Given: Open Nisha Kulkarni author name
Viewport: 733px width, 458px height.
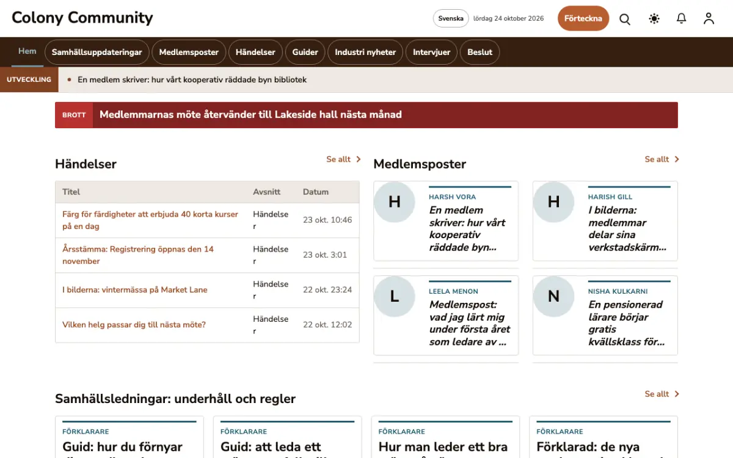Looking at the screenshot, I should [x=618, y=291].
